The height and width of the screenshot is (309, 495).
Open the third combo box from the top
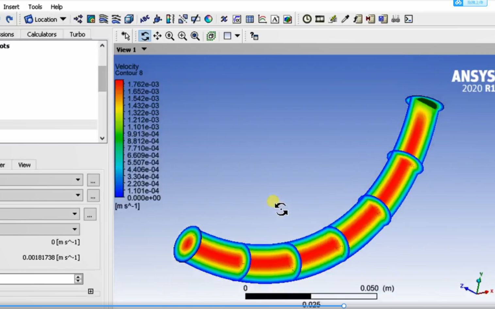(x=40, y=214)
